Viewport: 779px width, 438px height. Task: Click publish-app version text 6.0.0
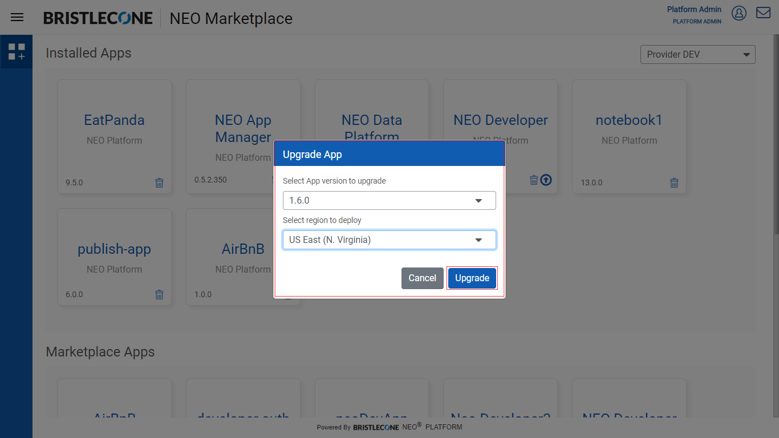tap(74, 295)
